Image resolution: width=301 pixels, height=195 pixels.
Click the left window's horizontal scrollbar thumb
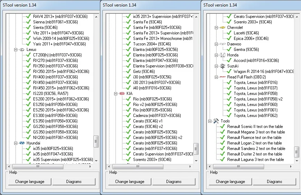click(38, 167)
